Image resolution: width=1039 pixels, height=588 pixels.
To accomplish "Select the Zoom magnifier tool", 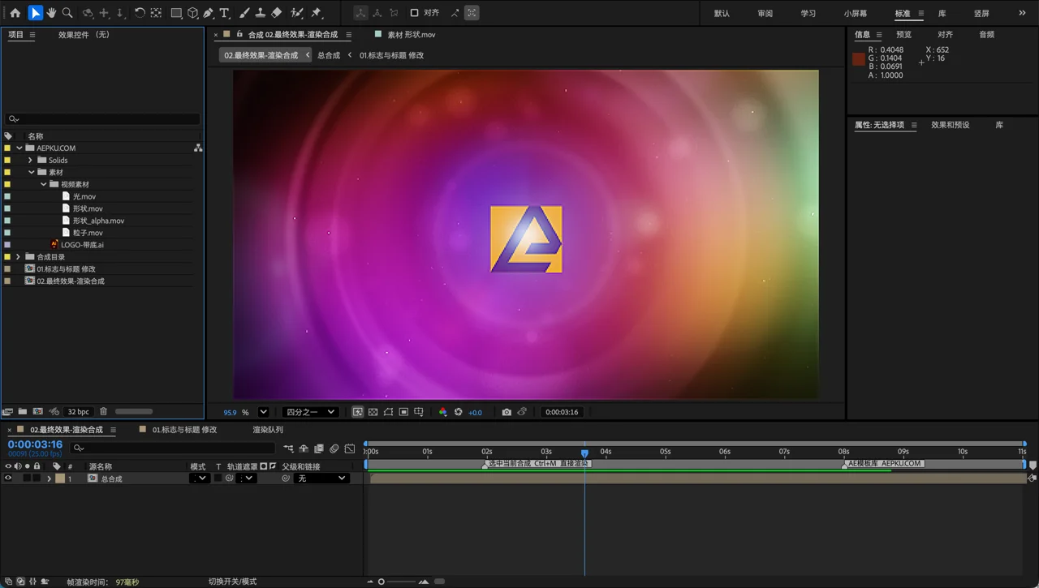I will (67, 13).
